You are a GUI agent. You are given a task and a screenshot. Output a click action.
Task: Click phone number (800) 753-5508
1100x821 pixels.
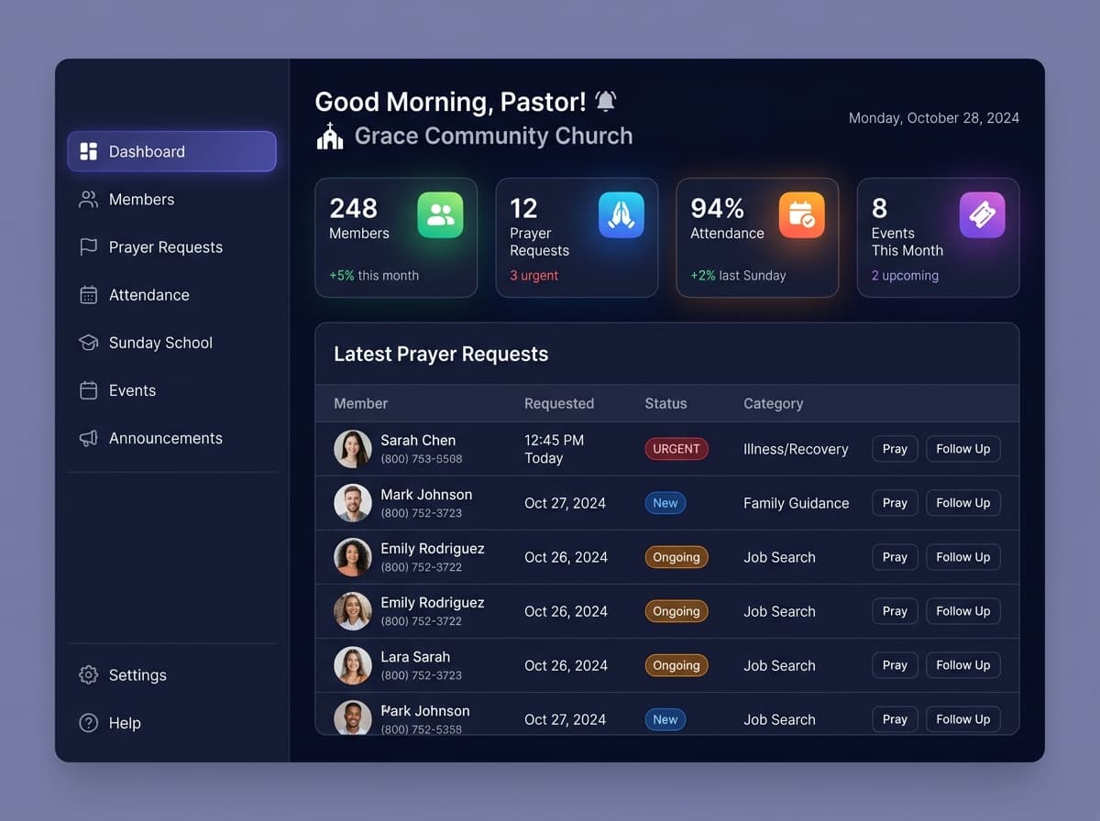pos(422,459)
